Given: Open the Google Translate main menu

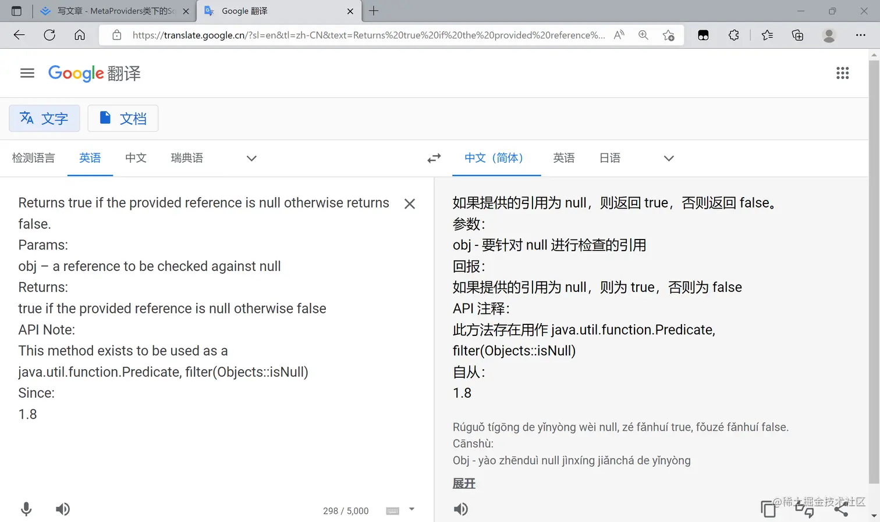Looking at the screenshot, I should point(27,73).
